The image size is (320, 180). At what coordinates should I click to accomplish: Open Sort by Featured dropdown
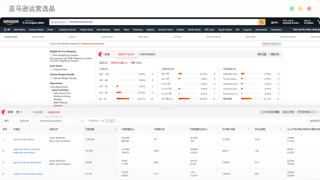click(271, 44)
